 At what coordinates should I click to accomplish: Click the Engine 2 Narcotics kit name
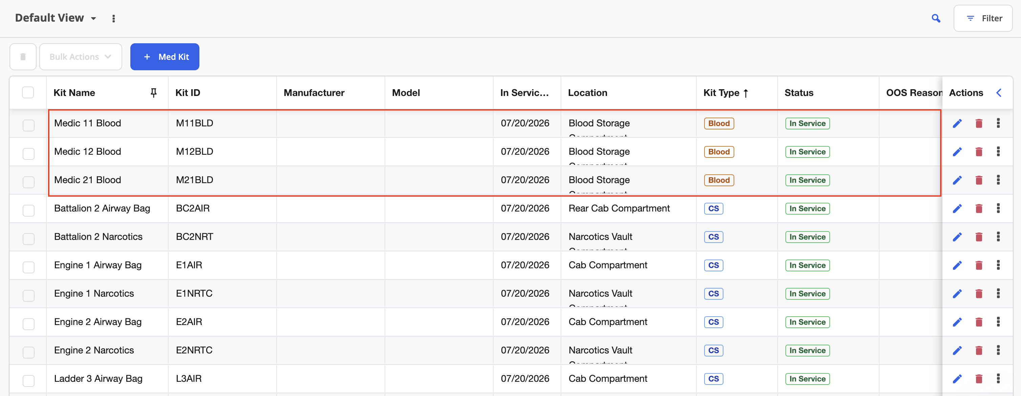point(94,350)
